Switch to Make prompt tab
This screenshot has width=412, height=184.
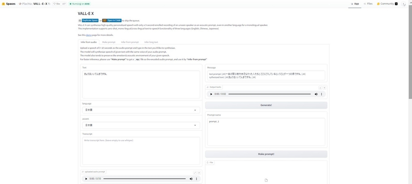(109, 42)
